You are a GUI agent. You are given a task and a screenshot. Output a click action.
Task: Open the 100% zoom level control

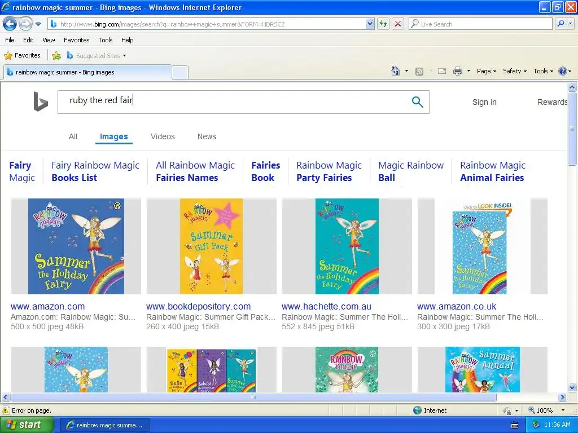click(546, 410)
